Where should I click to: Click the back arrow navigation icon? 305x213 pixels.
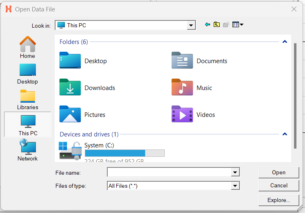point(208,25)
